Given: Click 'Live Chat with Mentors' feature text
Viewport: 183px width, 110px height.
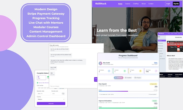Looking at the screenshot, I should click(x=46, y=23).
